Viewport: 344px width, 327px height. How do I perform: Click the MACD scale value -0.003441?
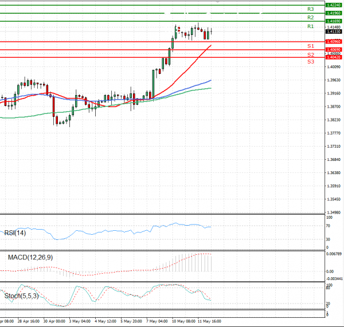click(334, 279)
